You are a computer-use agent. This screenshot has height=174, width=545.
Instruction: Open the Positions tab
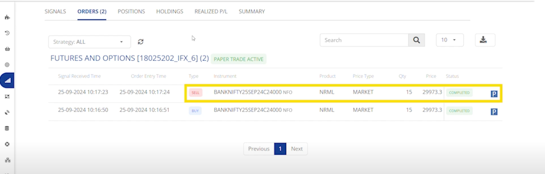[131, 11]
